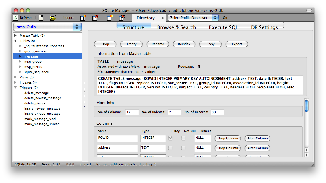Screen dimensions: 326x183
Task: Toggle the P. Key checkbox for address
Action: 170,148
